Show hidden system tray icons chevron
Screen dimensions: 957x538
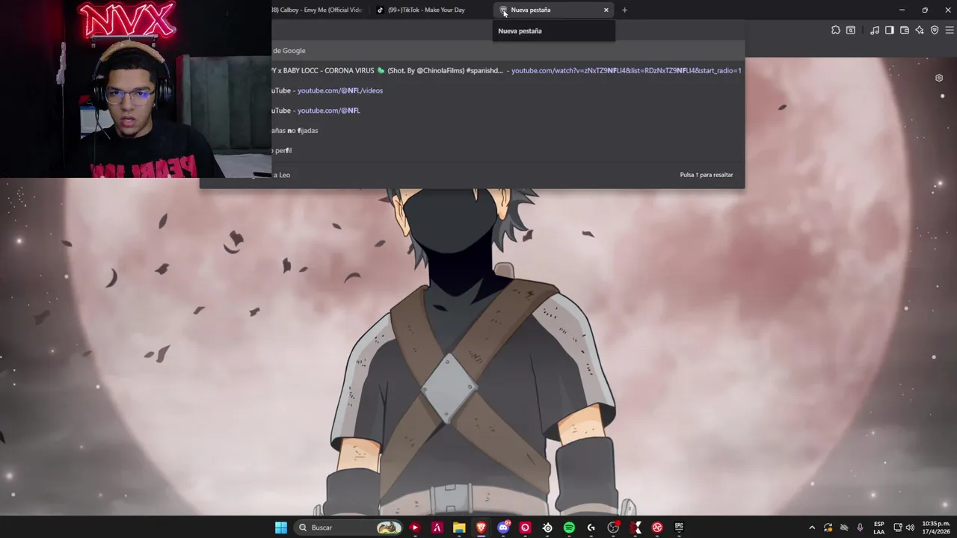coord(812,528)
